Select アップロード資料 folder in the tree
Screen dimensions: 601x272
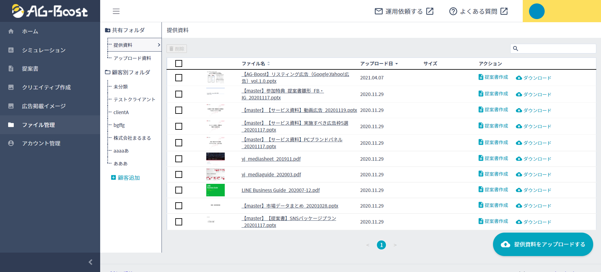pyautogui.click(x=132, y=58)
